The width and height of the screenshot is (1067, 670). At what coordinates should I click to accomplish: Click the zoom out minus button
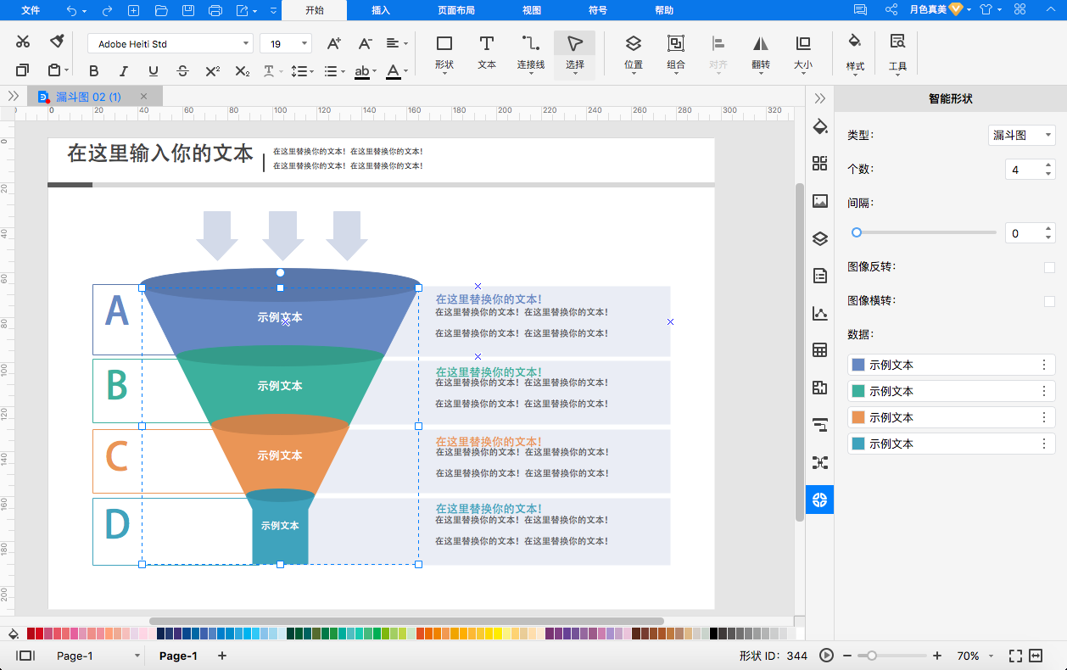847,656
